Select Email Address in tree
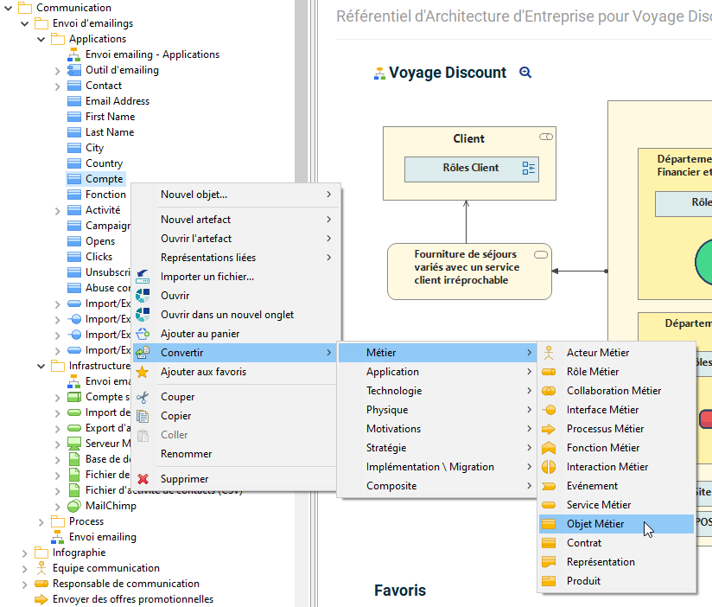Image resolution: width=712 pixels, height=607 pixels. click(118, 101)
